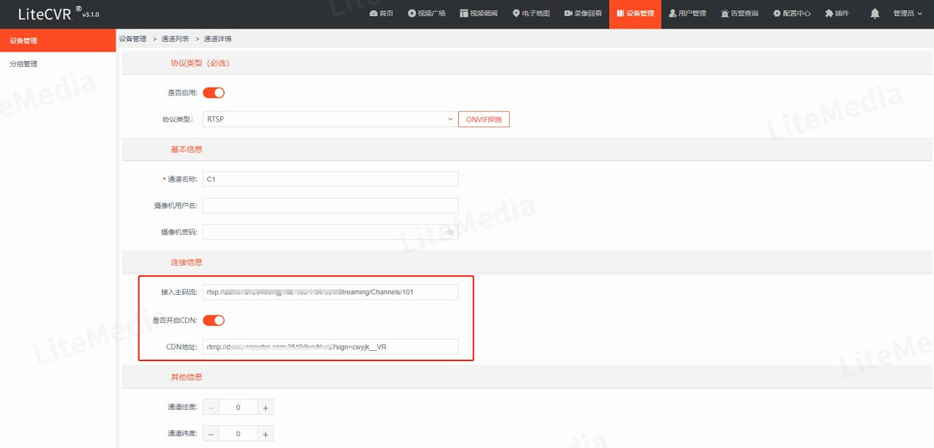This screenshot has height=448, width=934.
Task: Open the 视频广场 video plaza tab
Action: [426, 13]
